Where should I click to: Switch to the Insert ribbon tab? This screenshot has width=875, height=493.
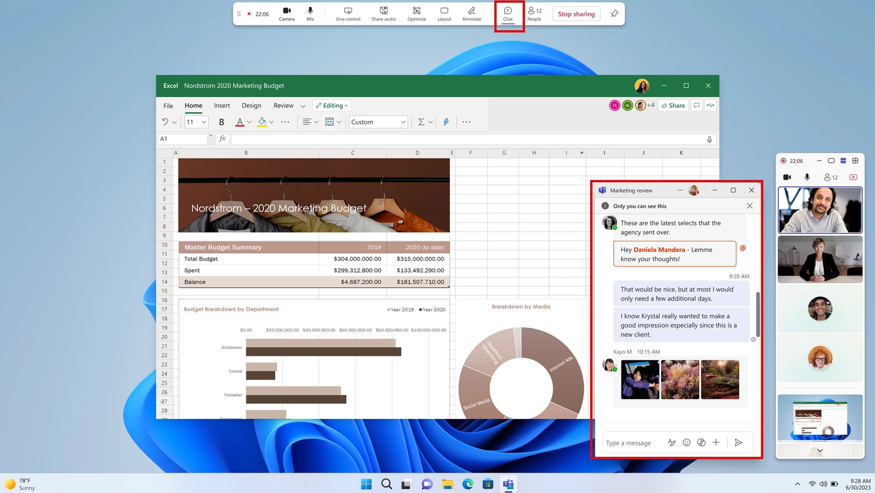pos(222,105)
